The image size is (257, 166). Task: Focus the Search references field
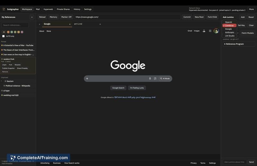point(15,25)
